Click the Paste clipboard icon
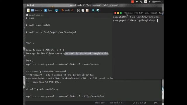The image size is (187, 105). [x=87, y=10]
